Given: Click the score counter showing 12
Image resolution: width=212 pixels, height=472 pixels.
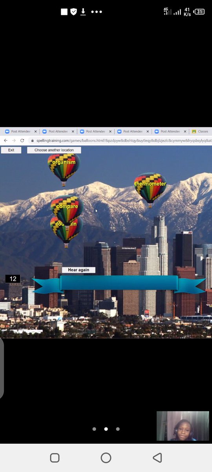Looking at the screenshot, I should (13, 279).
